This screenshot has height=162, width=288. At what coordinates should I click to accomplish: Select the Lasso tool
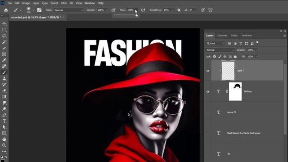4,36
